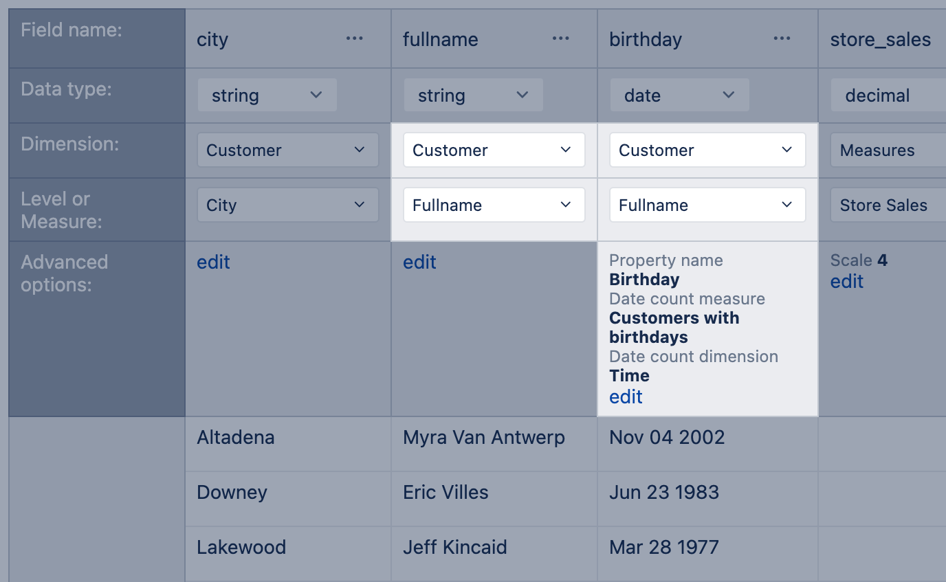
Task: Select the City level dropdown
Action: pyautogui.click(x=287, y=205)
